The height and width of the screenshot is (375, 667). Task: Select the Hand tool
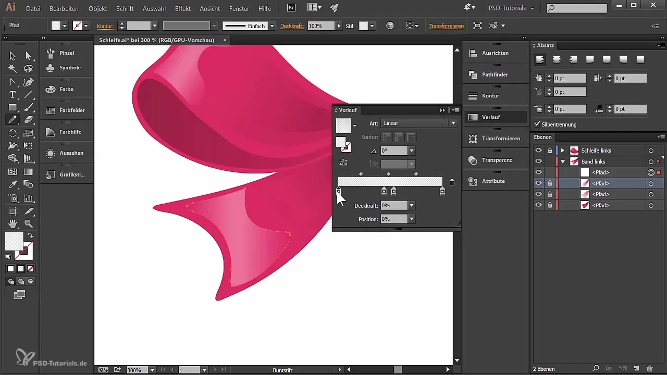13,224
